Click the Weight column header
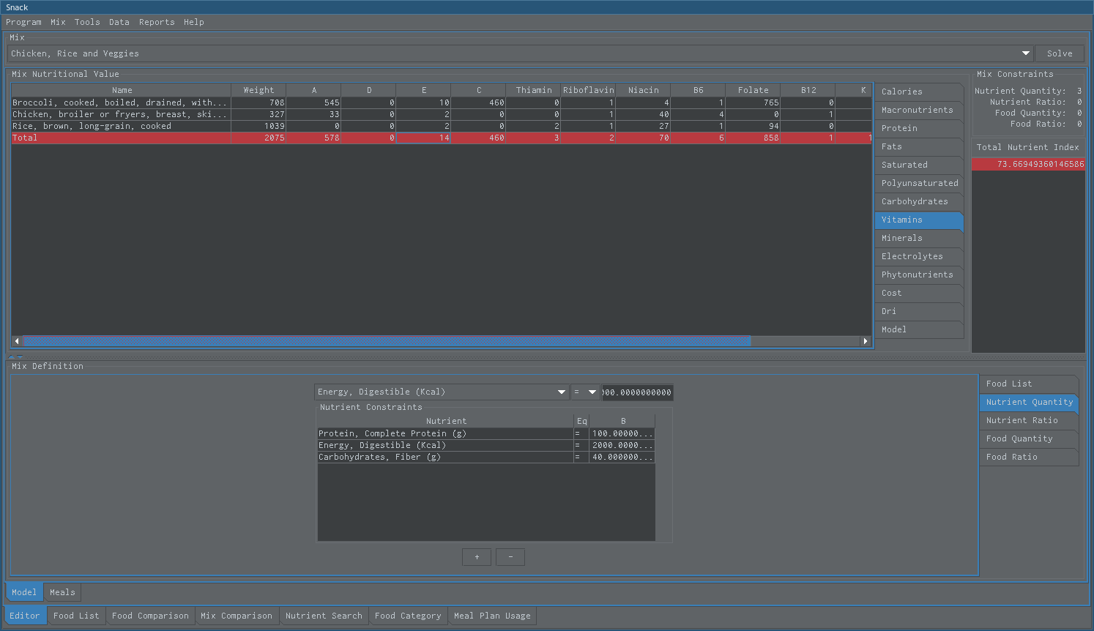This screenshot has width=1094, height=631. (258, 90)
